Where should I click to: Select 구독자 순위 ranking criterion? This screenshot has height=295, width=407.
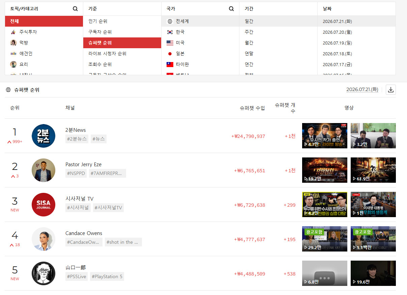[x=122, y=32]
